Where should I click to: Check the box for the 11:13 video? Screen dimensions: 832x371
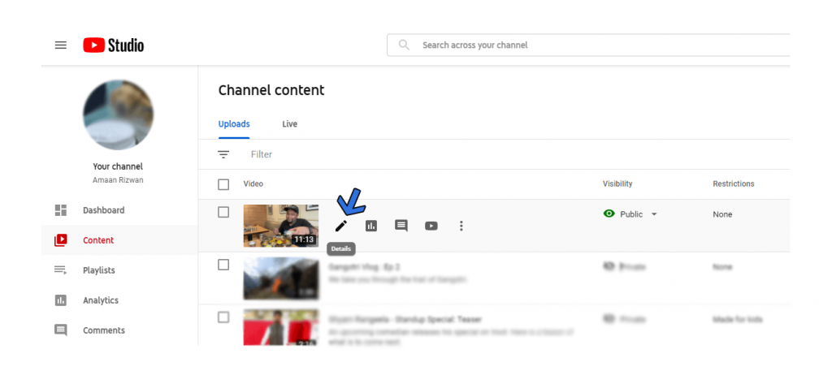point(224,213)
